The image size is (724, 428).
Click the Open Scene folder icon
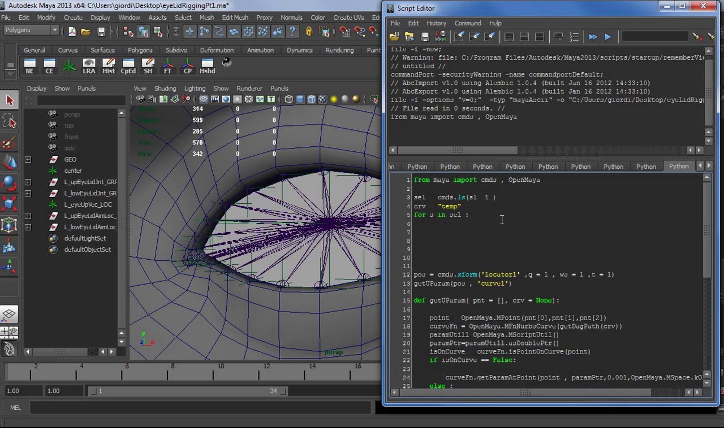tap(86, 32)
